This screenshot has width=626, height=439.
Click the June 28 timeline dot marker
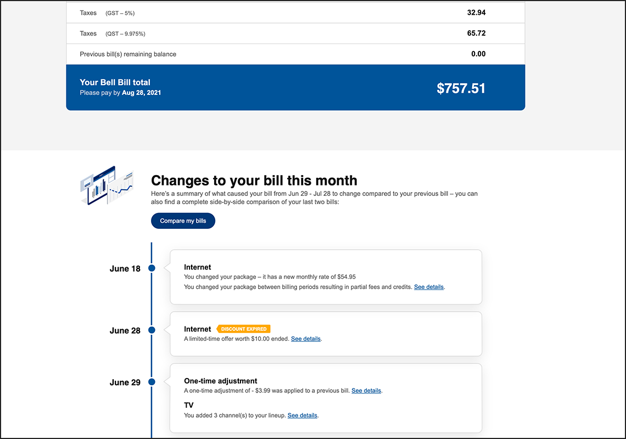(x=151, y=330)
